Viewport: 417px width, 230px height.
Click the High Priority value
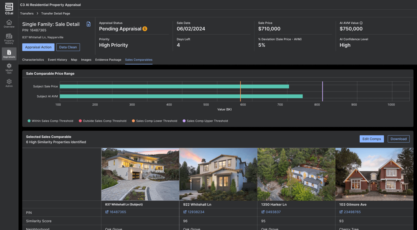(113, 45)
